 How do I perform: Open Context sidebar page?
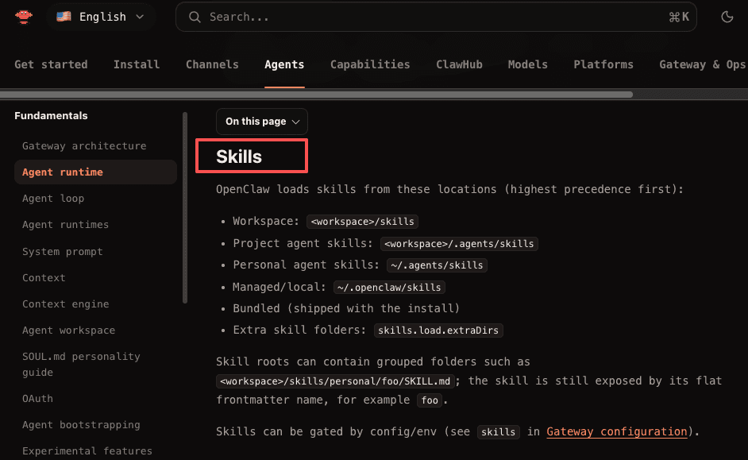44,278
